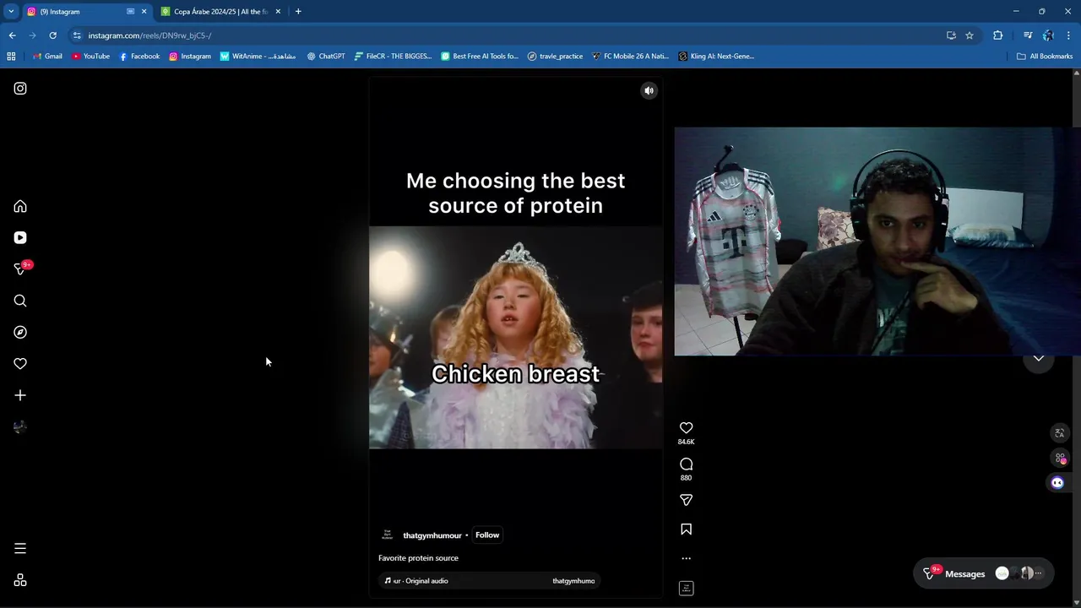
Task: Open the reel comments bubble
Action: coord(686,464)
